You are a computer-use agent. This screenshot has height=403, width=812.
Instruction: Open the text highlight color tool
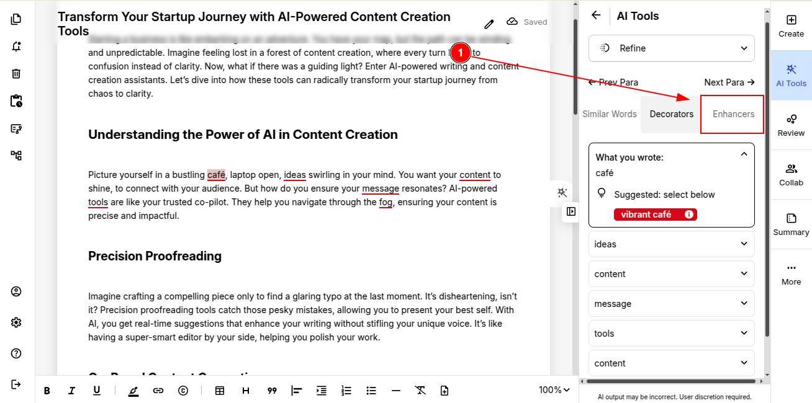[x=133, y=391]
